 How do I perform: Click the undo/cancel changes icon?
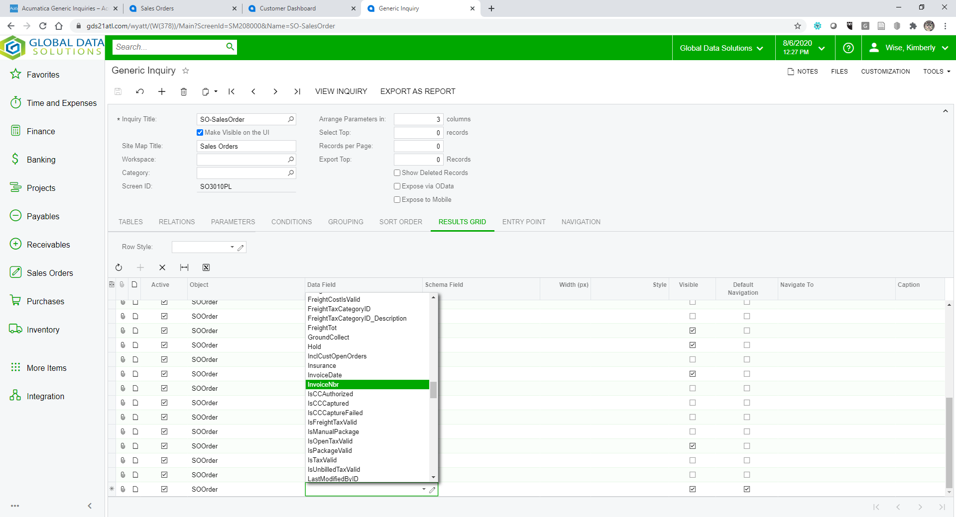(140, 91)
